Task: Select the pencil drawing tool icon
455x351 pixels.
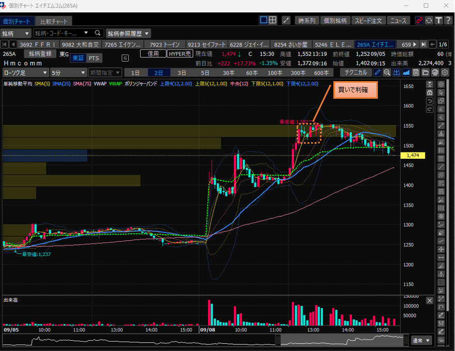Action: pos(377,72)
